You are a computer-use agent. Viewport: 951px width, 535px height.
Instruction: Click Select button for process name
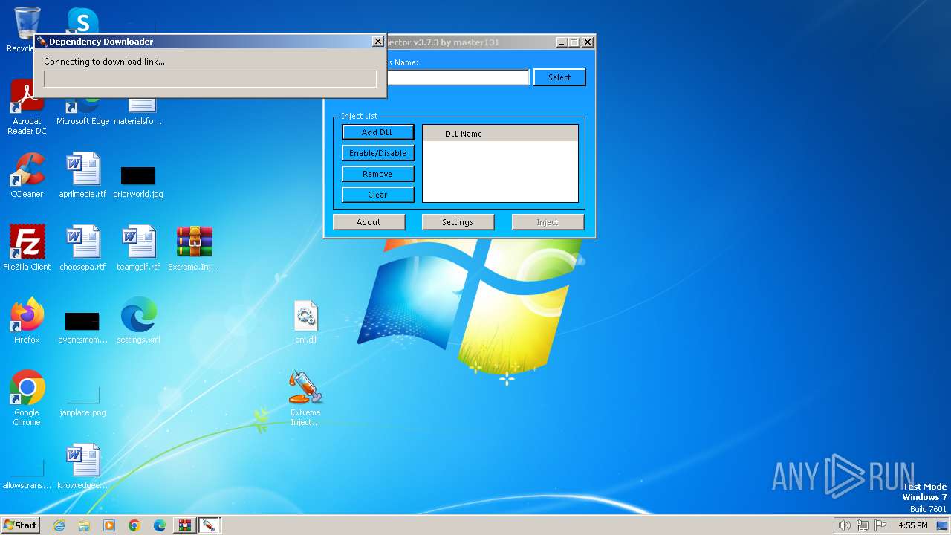tap(559, 77)
